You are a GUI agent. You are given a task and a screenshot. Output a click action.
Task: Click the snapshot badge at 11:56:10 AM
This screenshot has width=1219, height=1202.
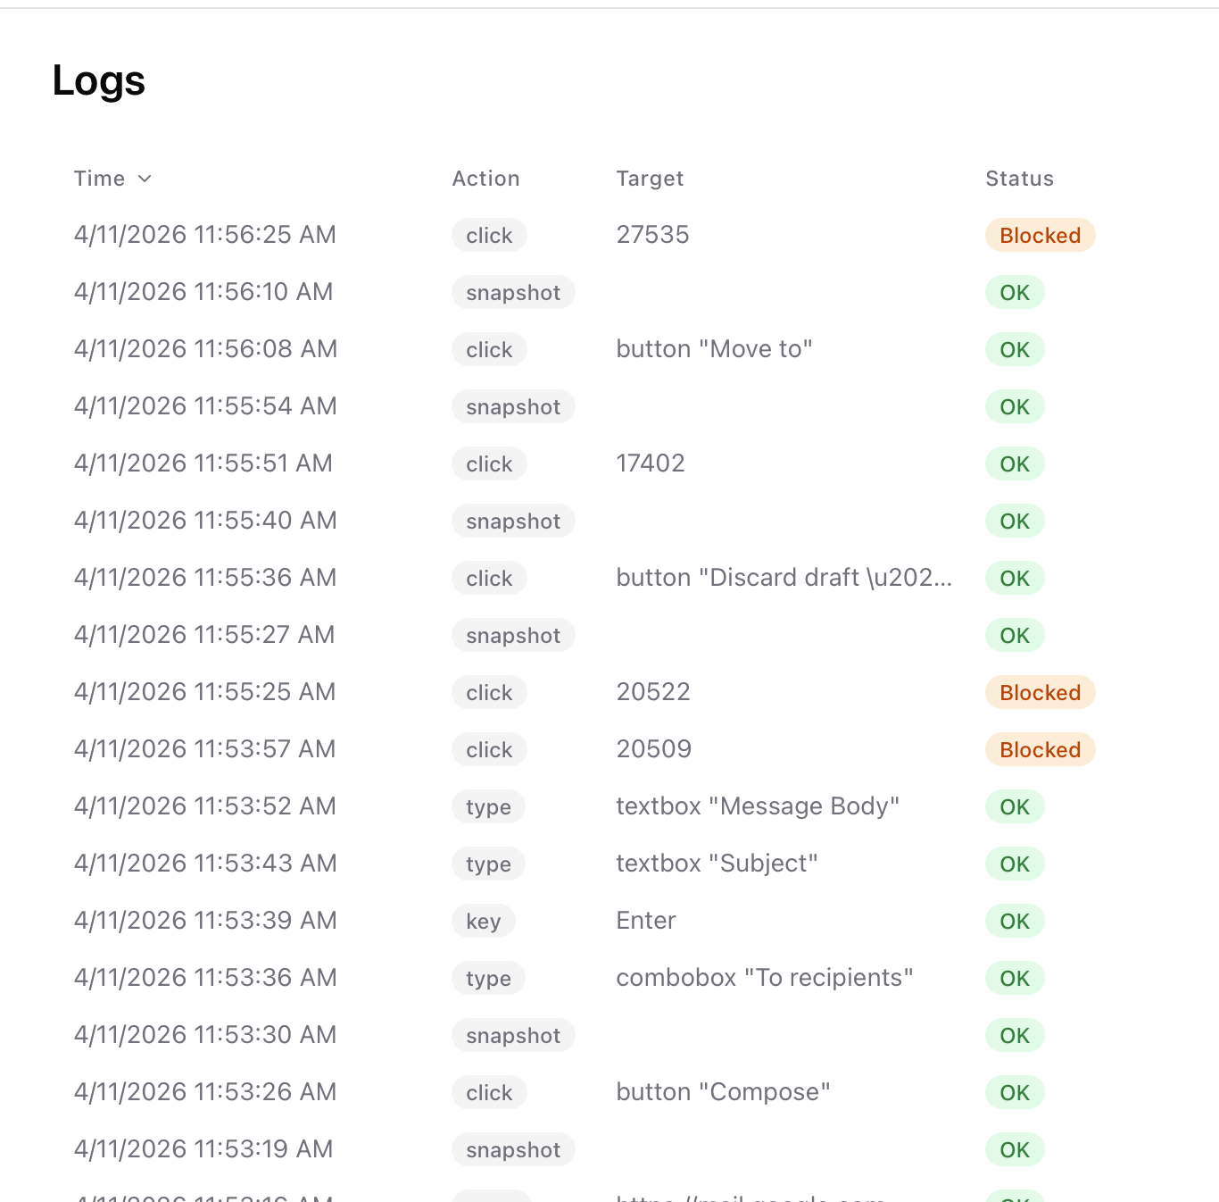513,292
